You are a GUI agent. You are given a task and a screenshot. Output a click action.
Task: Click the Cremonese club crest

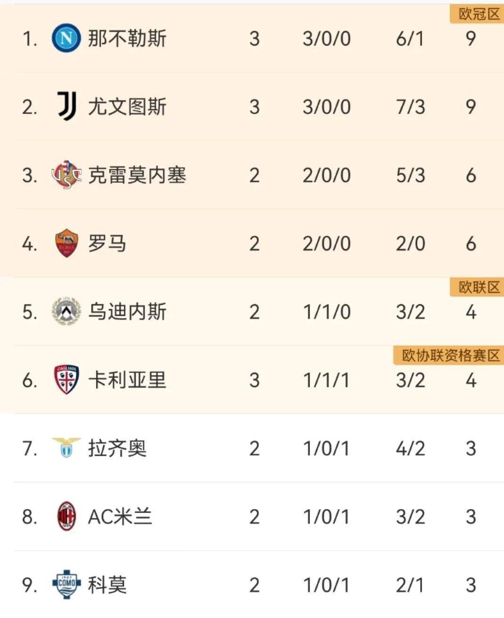(66, 175)
